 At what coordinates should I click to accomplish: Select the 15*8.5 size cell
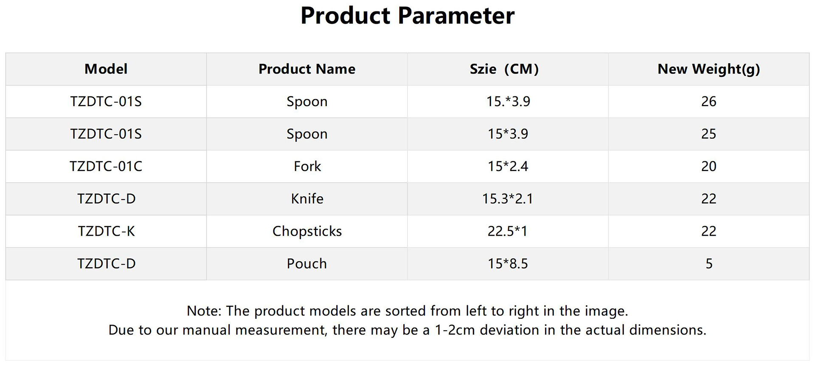[508, 264]
